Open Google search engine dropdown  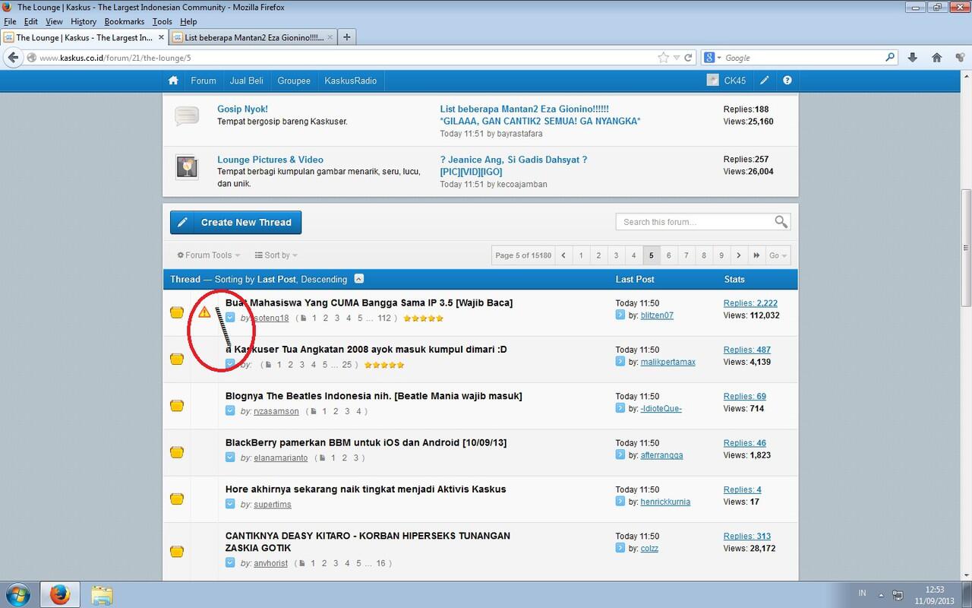pos(712,58)
